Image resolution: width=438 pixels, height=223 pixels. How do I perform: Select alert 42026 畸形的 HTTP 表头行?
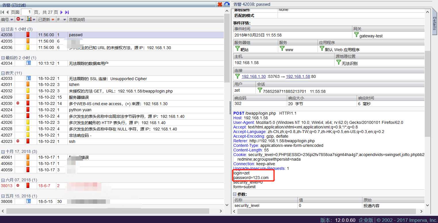tap(112, 122)
